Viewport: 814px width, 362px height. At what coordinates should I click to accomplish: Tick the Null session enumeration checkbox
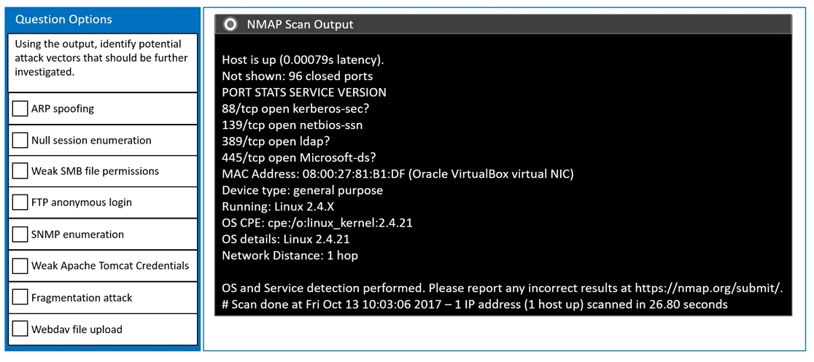click(20, 140)
